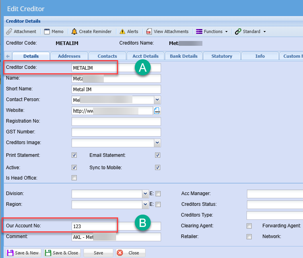Click the Create Reminder bell icon

(74, 31)
